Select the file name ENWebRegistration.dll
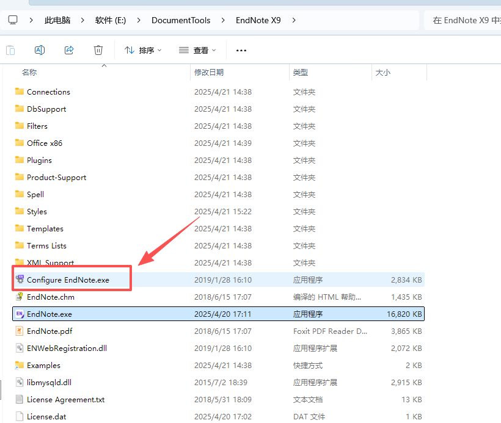The image size is (501, 423). click(x=67, y=349)
